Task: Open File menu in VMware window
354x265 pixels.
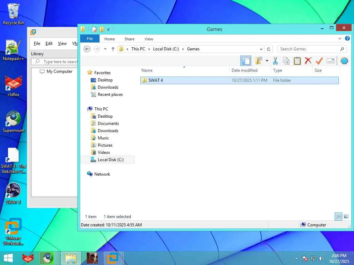Action: click(x=37, y=43)
